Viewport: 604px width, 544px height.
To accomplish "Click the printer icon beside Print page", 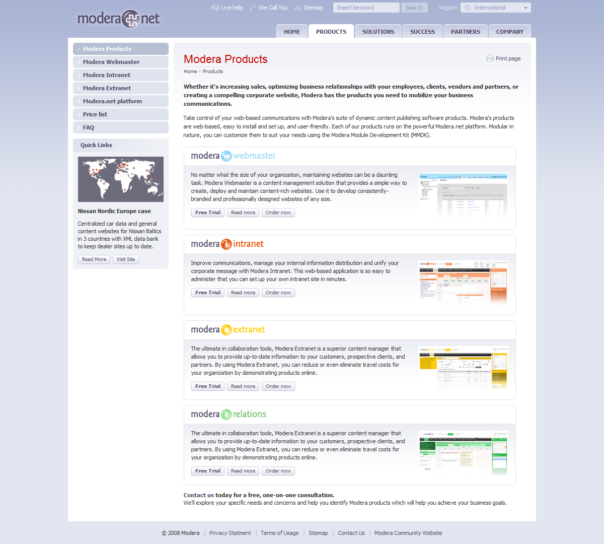I will 490,58.
